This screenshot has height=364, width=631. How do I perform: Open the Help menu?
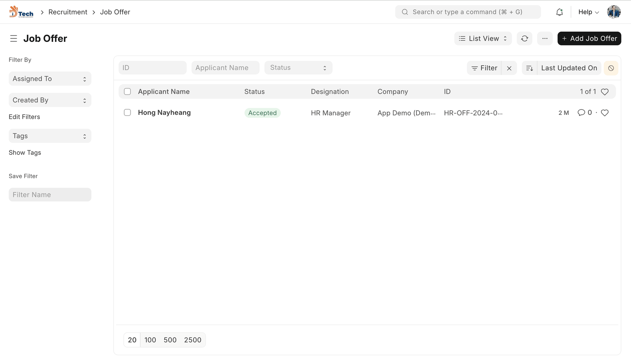pos(588,12)
